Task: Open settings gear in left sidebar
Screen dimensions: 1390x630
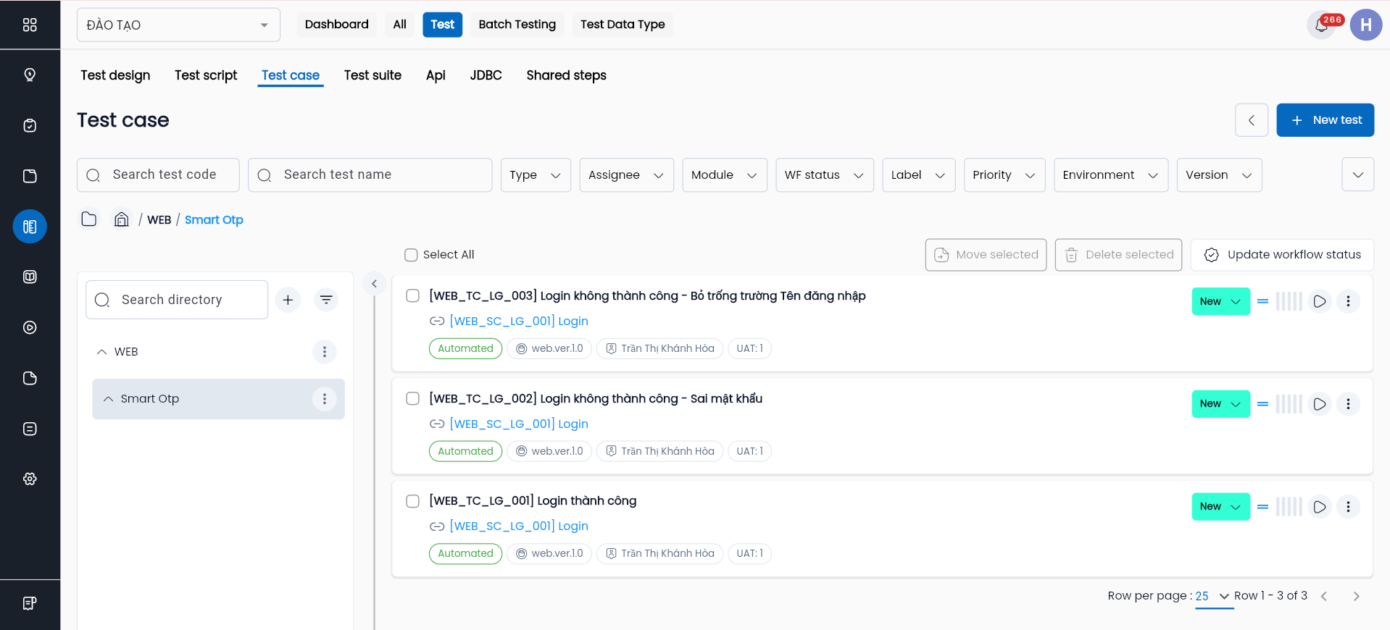Action: (x=30, y=479)
